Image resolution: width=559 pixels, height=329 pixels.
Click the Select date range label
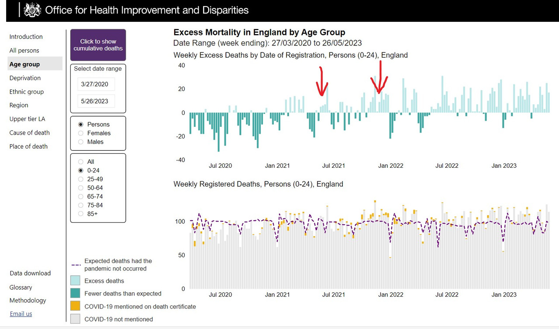point(98,69)
